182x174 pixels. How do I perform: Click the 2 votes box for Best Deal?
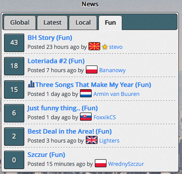[x=14, y=136]
